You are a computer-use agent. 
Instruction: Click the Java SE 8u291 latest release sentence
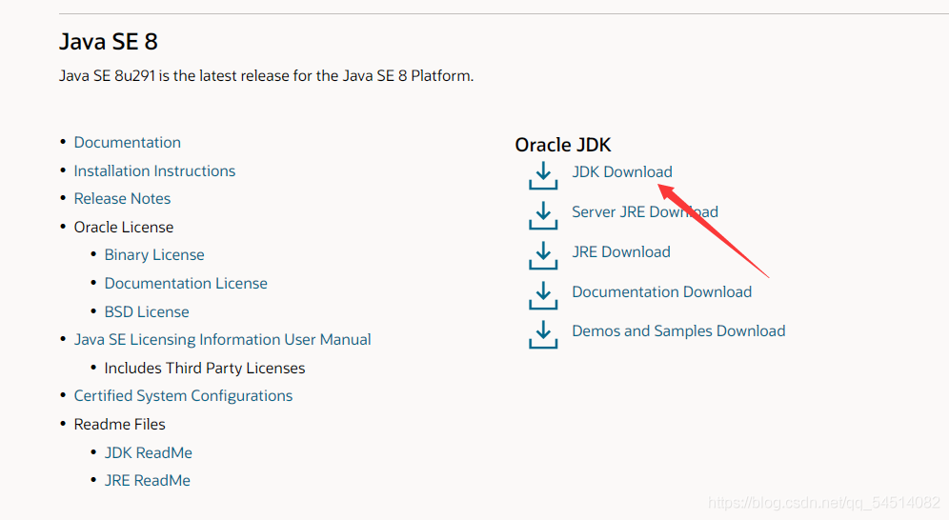tap(266, 75)
